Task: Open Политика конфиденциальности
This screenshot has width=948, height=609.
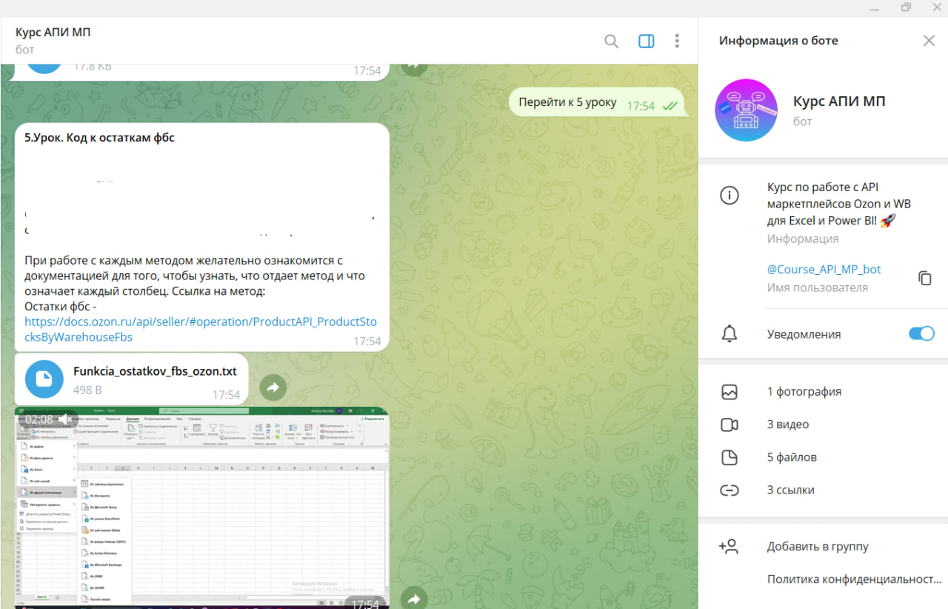Action: (855, 579)
